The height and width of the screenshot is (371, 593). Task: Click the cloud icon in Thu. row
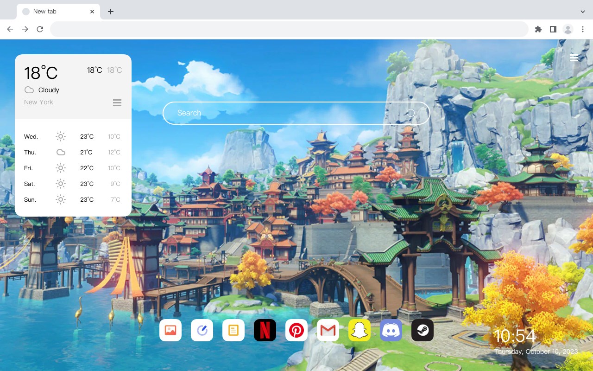(61, 152)
